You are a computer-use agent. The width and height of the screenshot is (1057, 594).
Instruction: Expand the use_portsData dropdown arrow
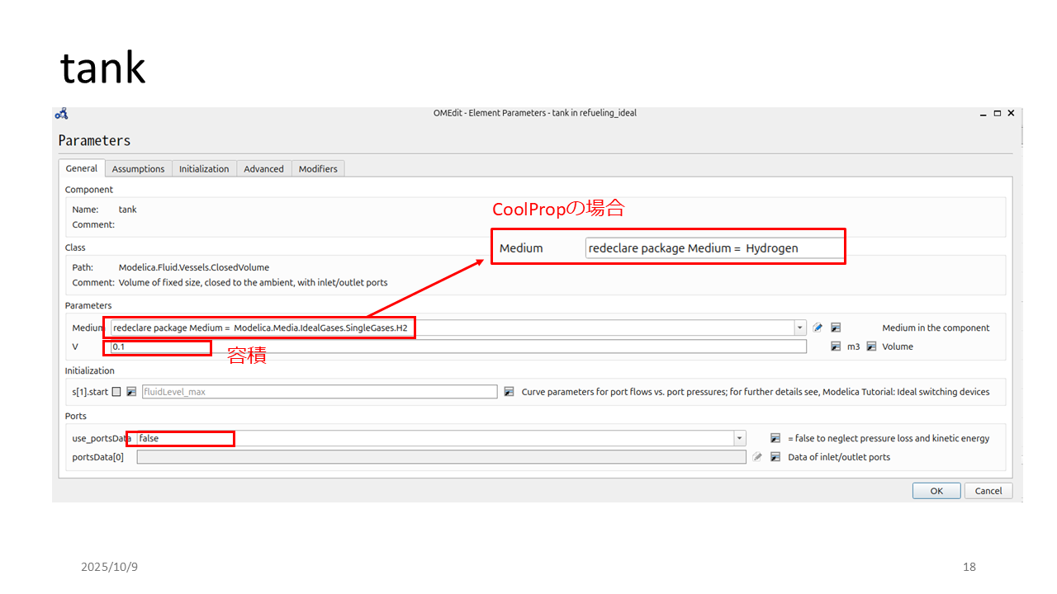click(x=739, y=438)
